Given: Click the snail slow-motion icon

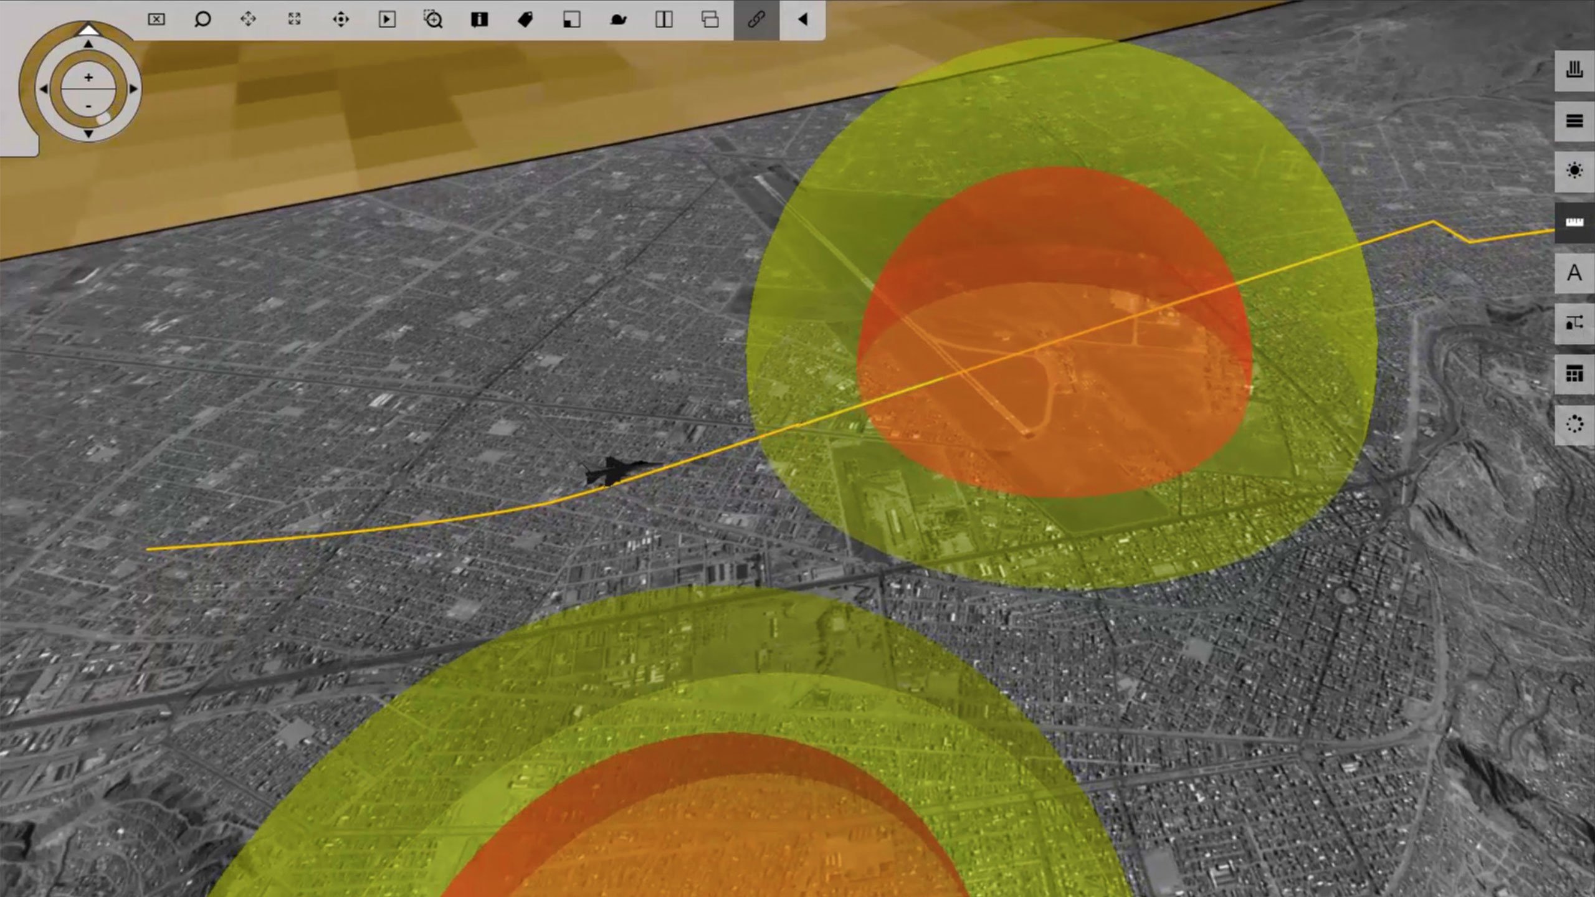Looking at the screenshot, I should click(618, 20).
